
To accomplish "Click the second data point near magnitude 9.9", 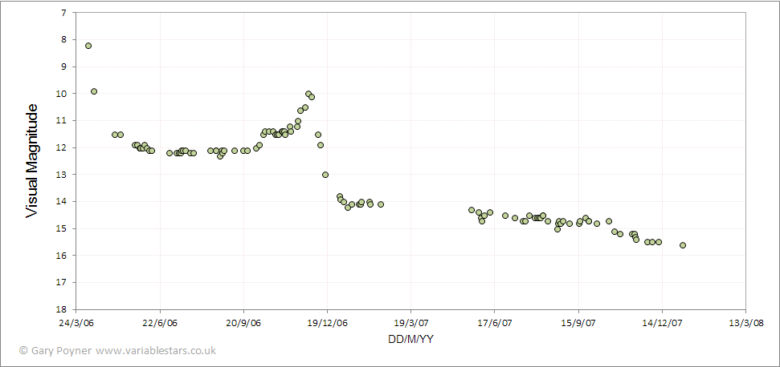I will 94,91.
